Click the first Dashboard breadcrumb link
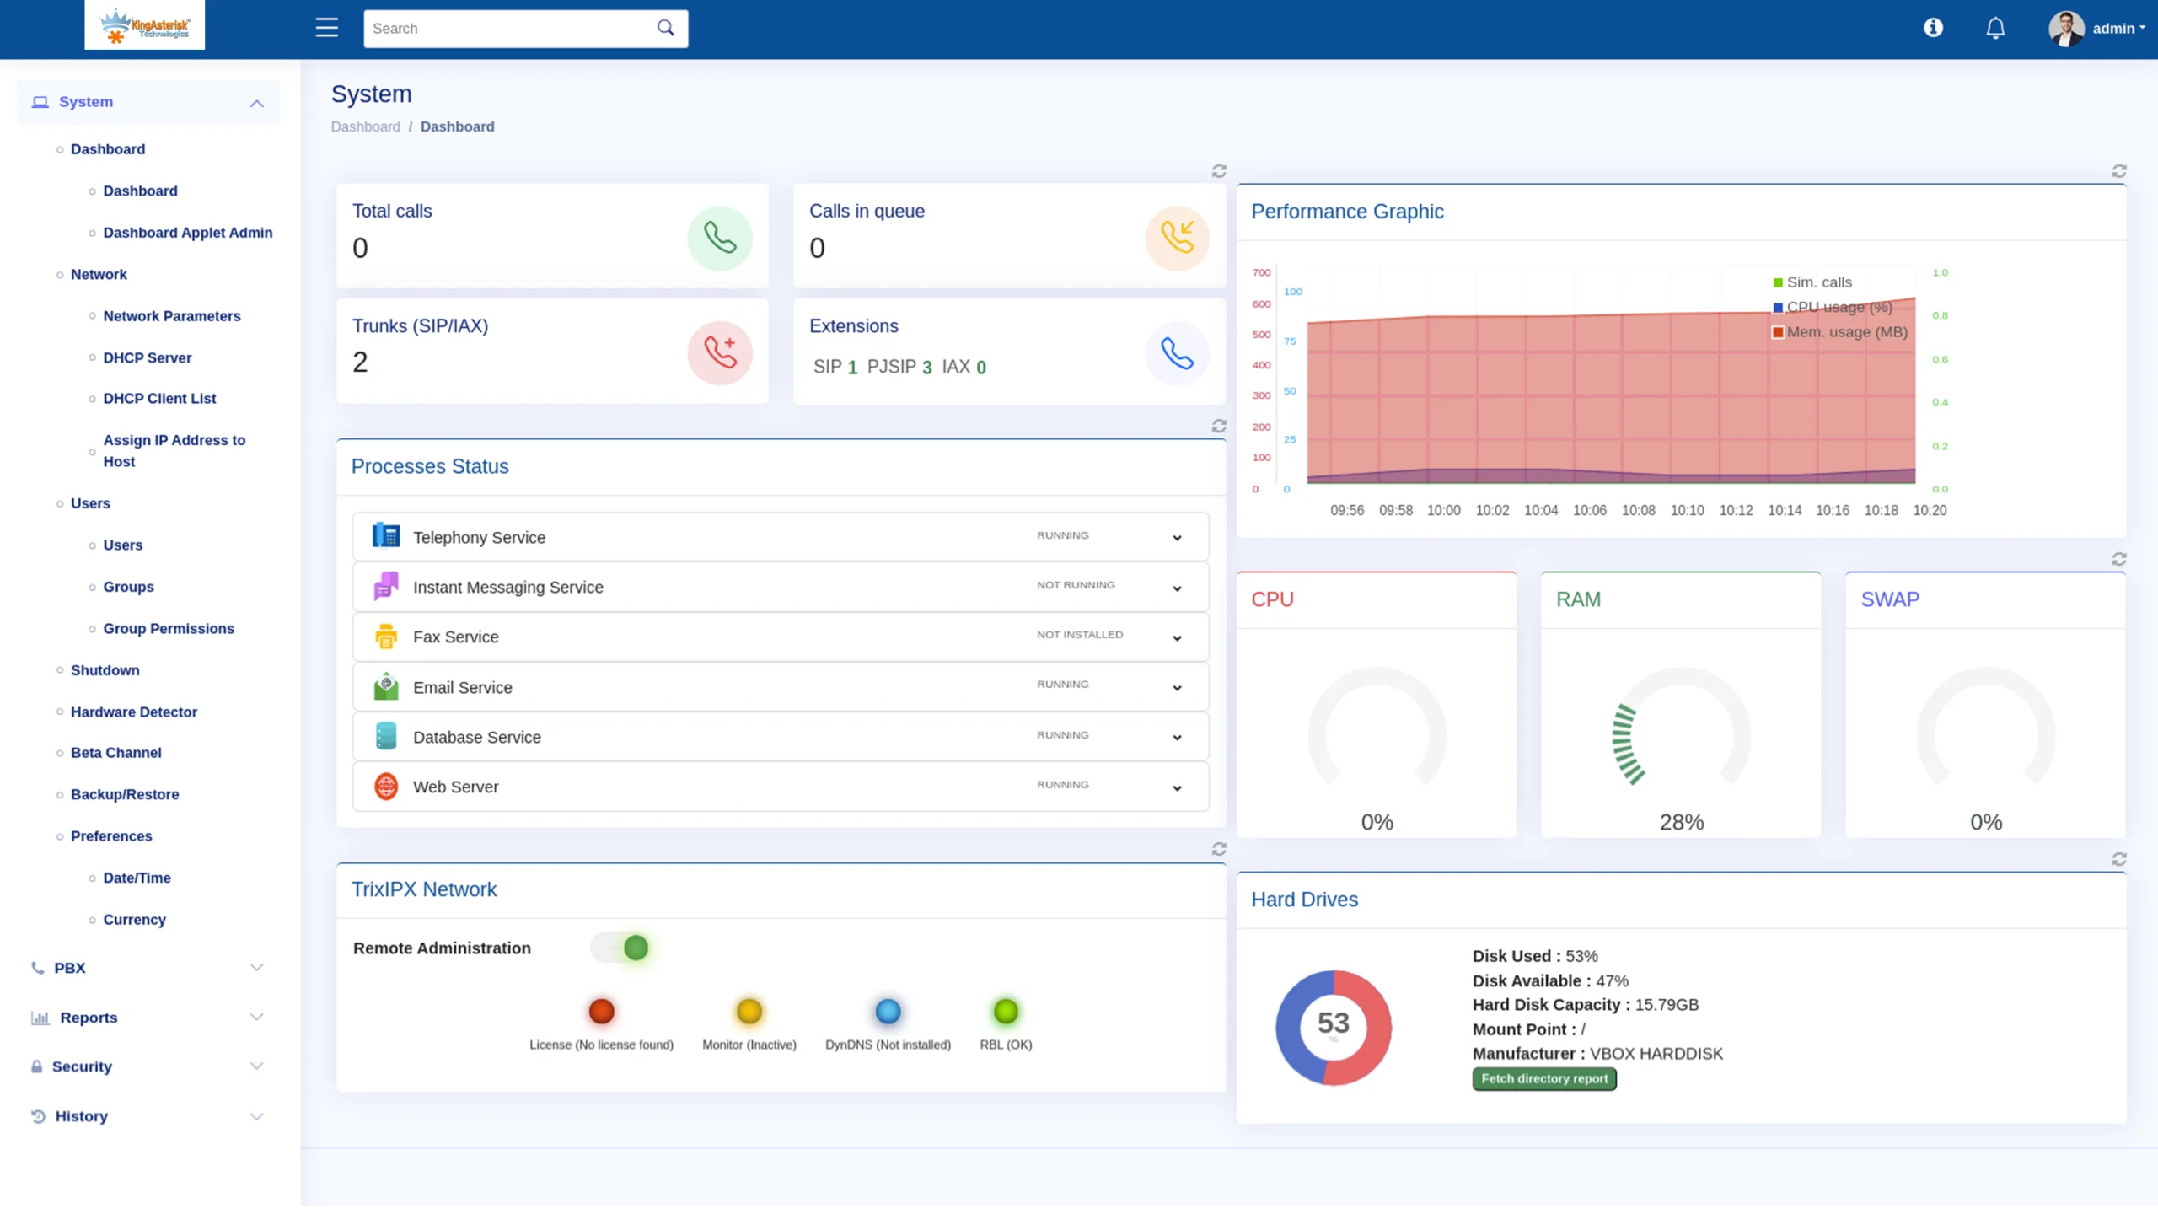 click(x=365, y=126)
